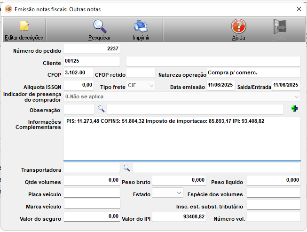Open Pesquisar magnifying glass tool
307x232 pixels.
click(x=99, y=26)
